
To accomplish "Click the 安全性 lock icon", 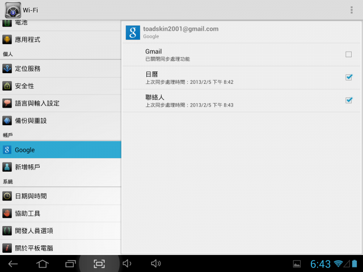I will coord(7,86).
